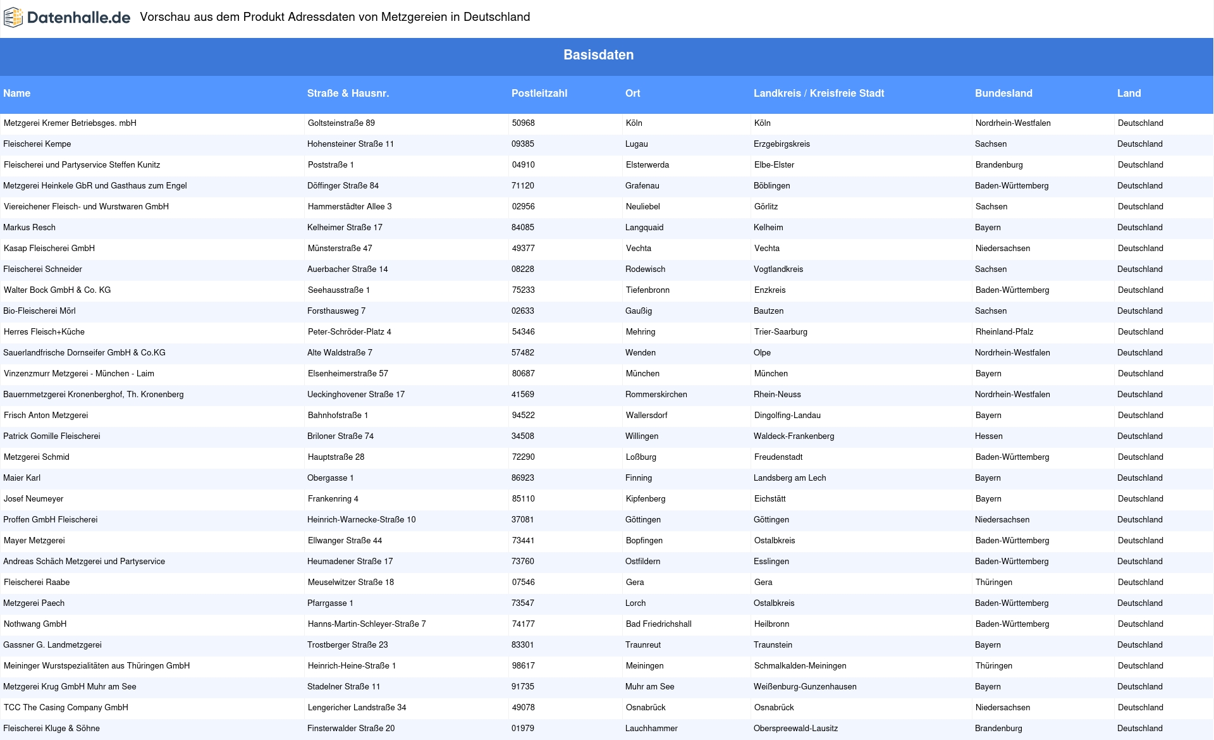
Task: Select the Mayer Metzgerei name cell
Action: click(34, 541)
